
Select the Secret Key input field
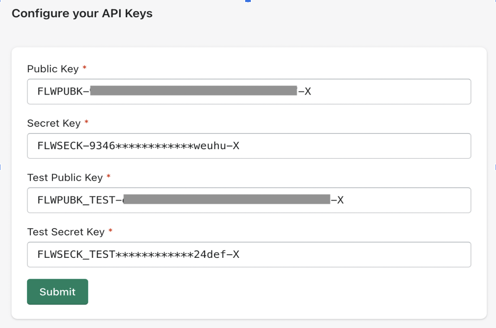point(249,146)
